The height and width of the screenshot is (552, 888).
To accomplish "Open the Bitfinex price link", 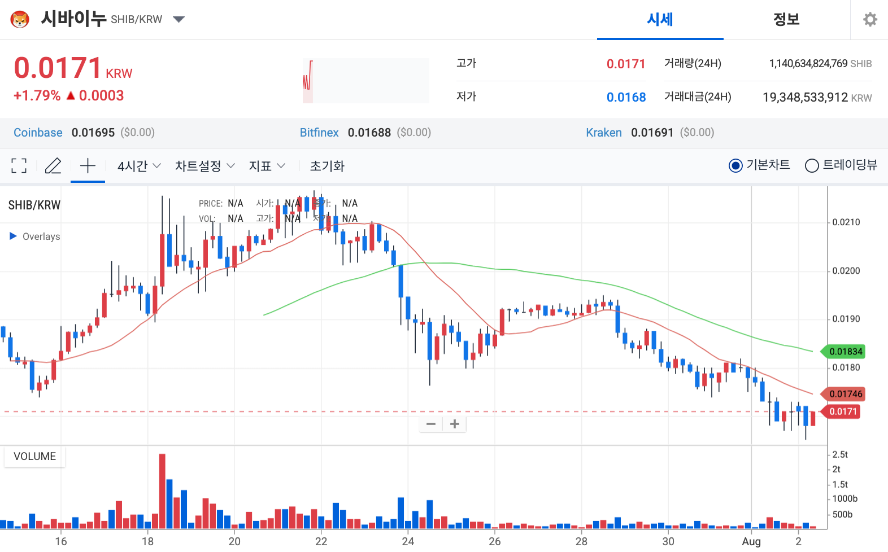I will [x=319, y=133].
